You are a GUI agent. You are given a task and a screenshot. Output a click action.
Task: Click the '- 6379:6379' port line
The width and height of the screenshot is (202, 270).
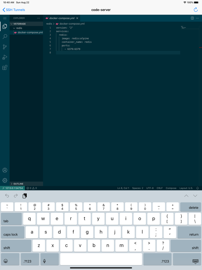click(72, 49)
